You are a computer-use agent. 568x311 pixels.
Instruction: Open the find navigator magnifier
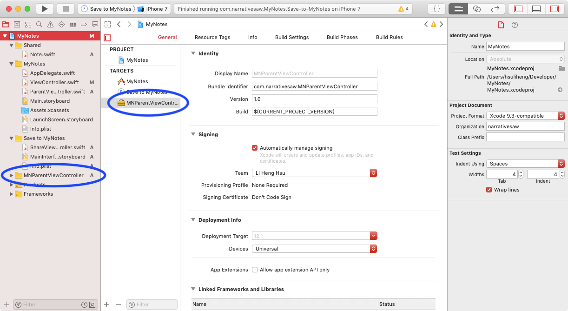click(39, 24)
